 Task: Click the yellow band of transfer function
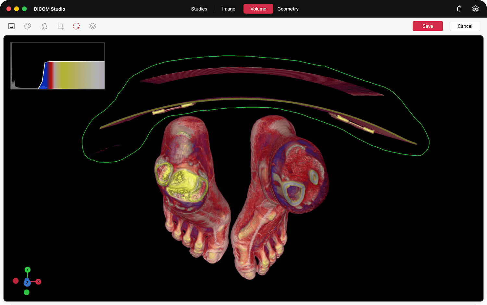point(67,75)
